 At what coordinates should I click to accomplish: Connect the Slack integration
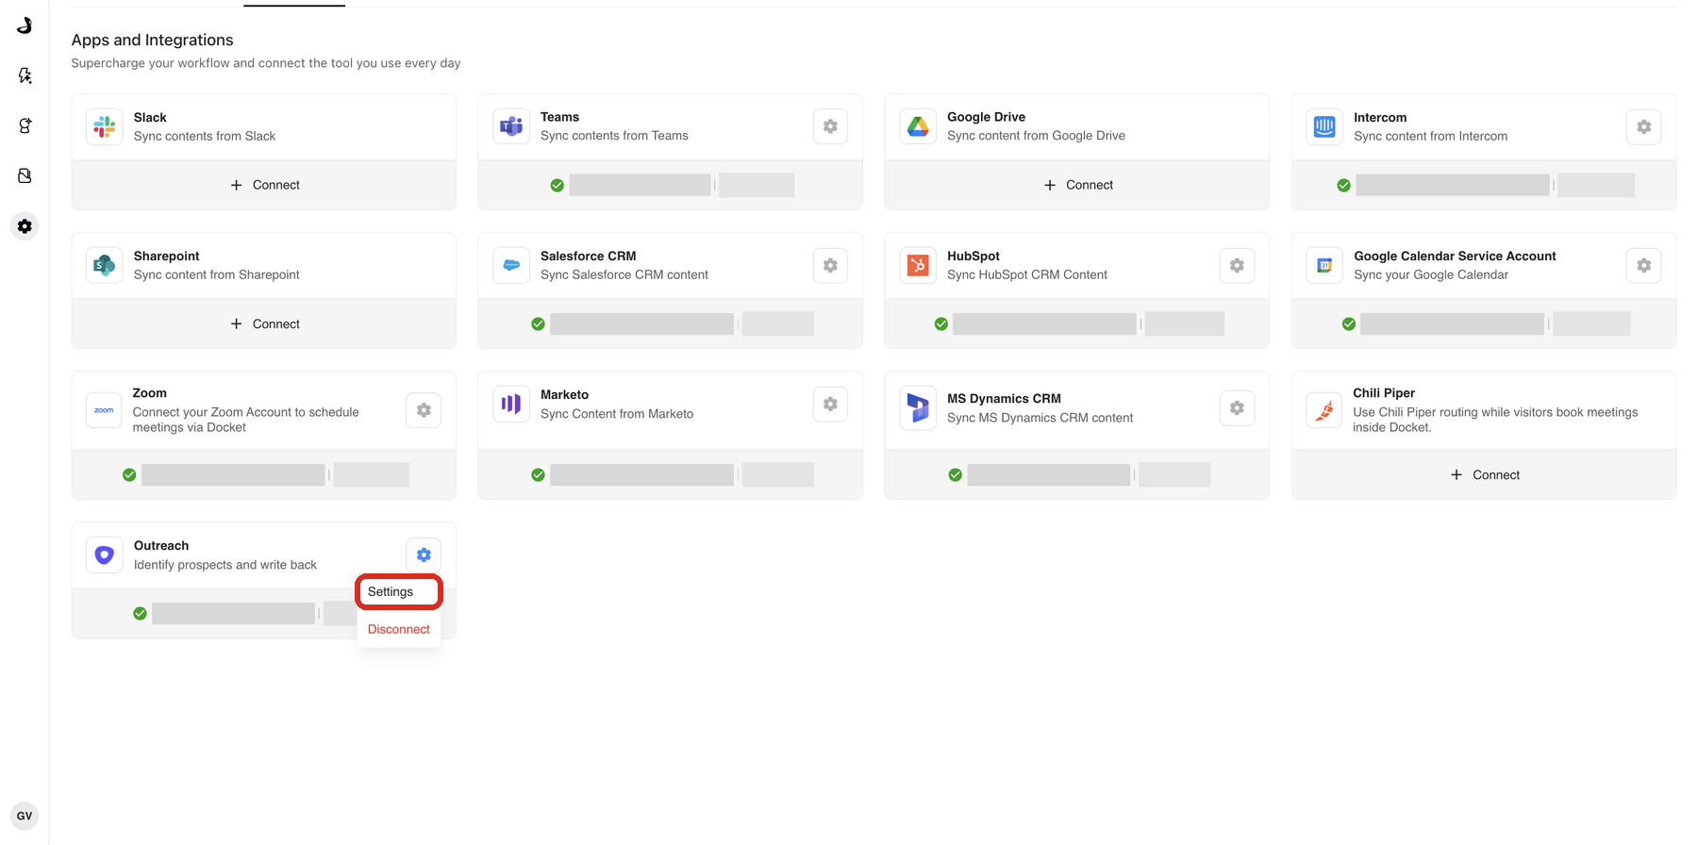(x=264, y=185)
